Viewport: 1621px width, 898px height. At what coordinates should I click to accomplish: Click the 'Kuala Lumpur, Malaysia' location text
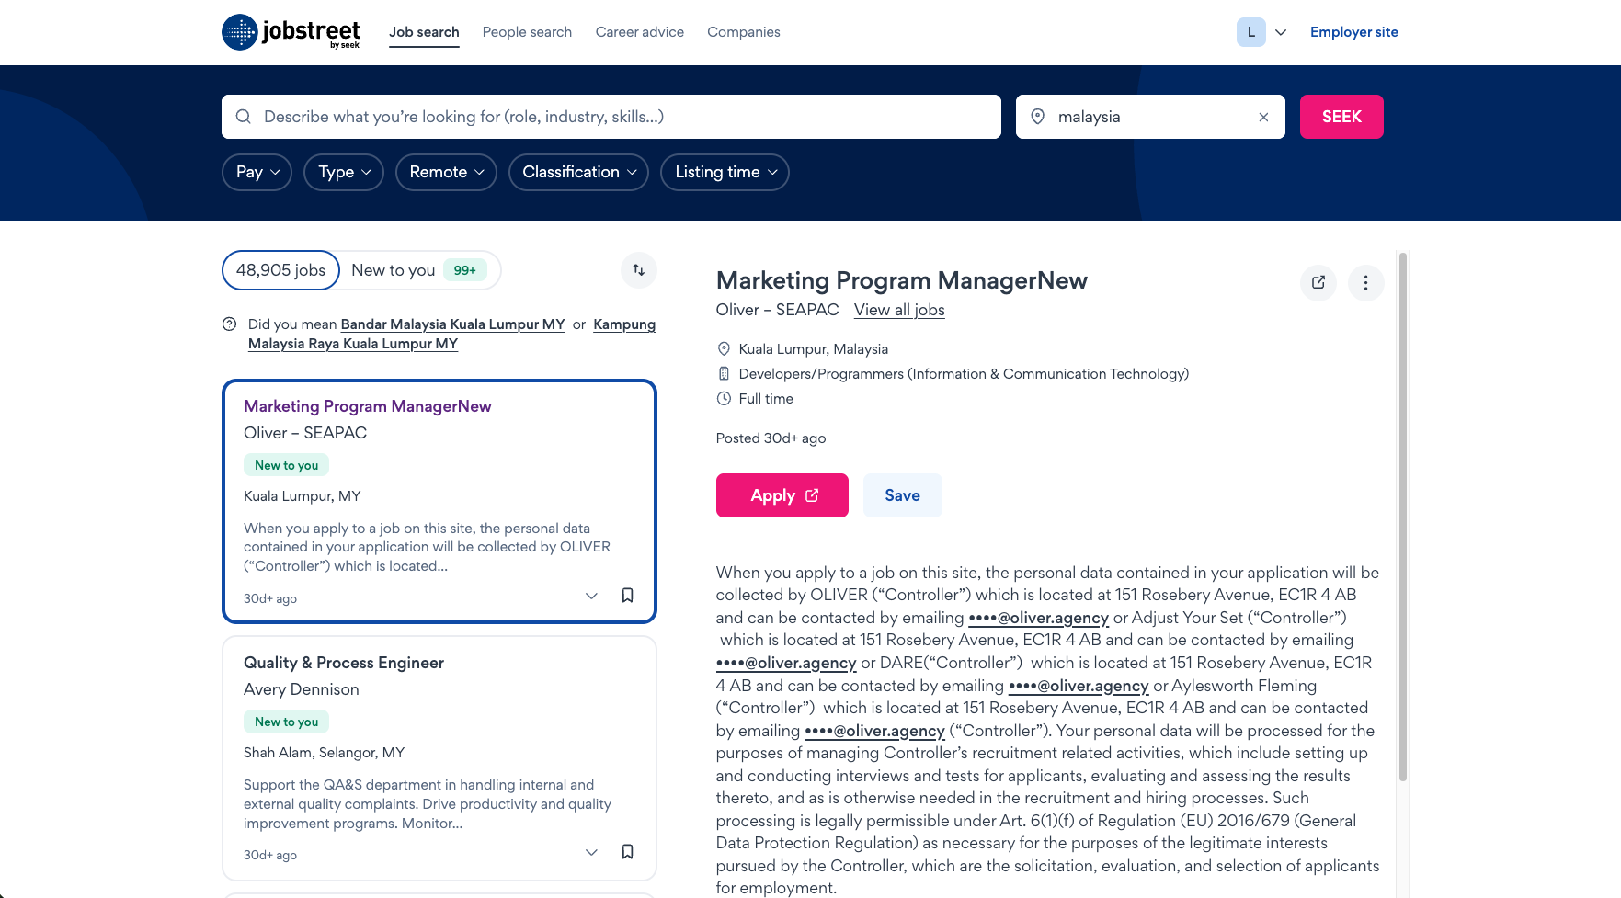click(x=814, y=349)
